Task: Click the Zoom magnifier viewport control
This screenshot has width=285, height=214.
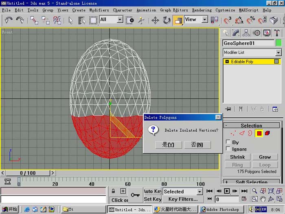Action: [x=254, y=191]
